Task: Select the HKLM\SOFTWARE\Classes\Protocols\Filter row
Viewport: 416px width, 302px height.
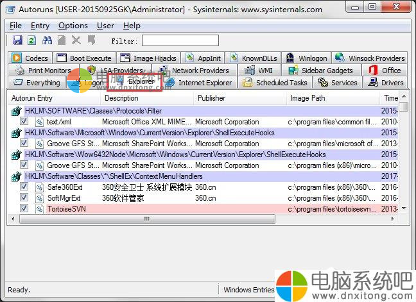Action: click(x=211, y=111)
